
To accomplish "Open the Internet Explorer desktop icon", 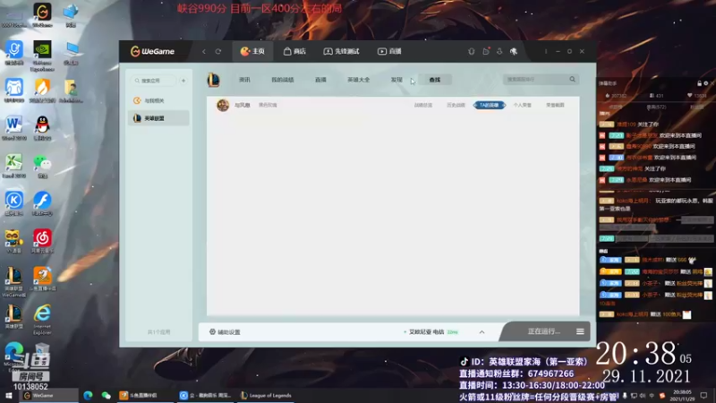I will (x=42, y=319).
